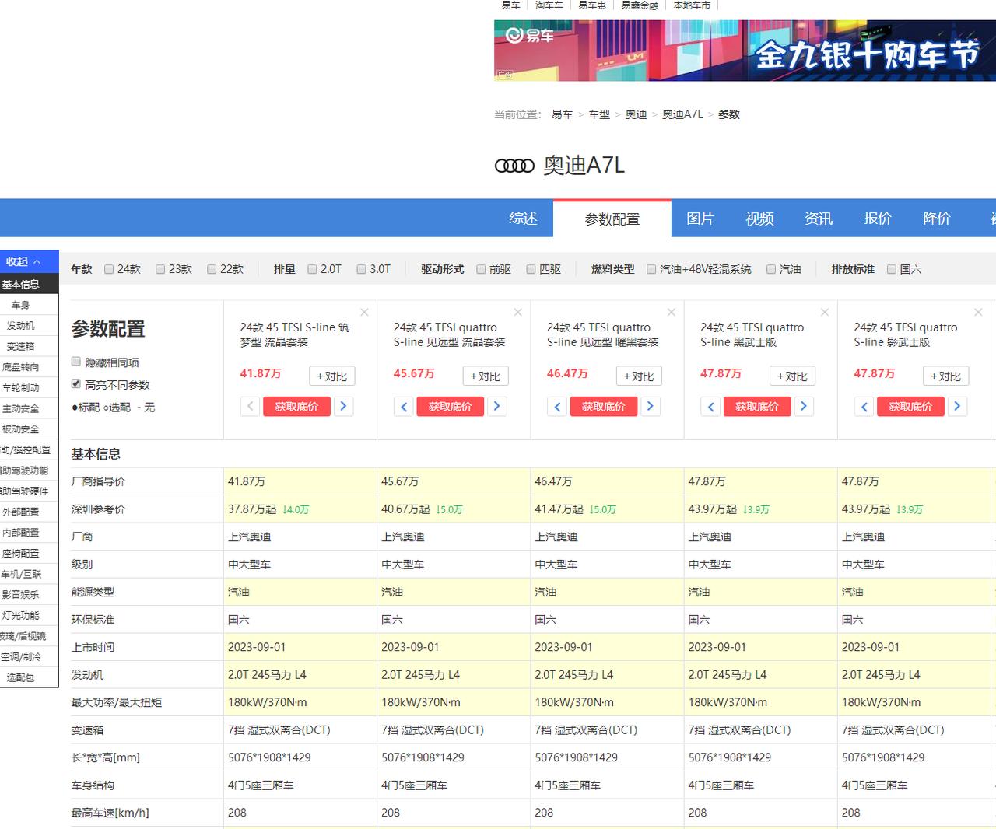996x829 pixels.
Task: Filter by 23款 model year
Action: tap(160, 269)
